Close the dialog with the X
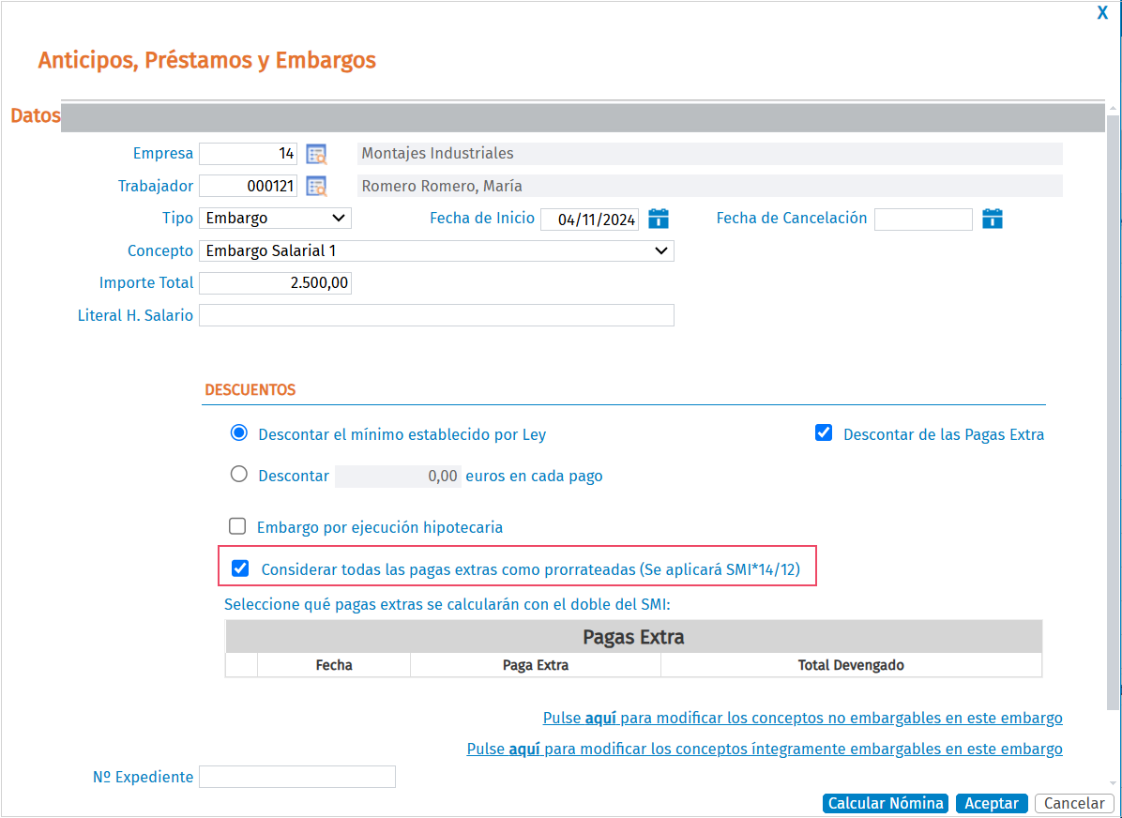The width and height of the screenshot is (1122, 818). tap(1102, 13)
